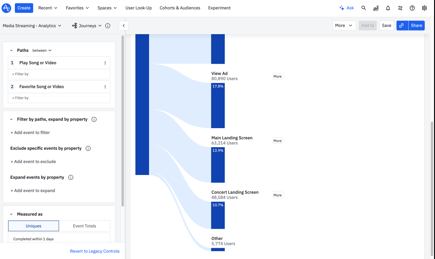Viewport: 435px width, 259px height.
Task: Click More next to Main Landing Screen
Action: [x=278, y=141]
